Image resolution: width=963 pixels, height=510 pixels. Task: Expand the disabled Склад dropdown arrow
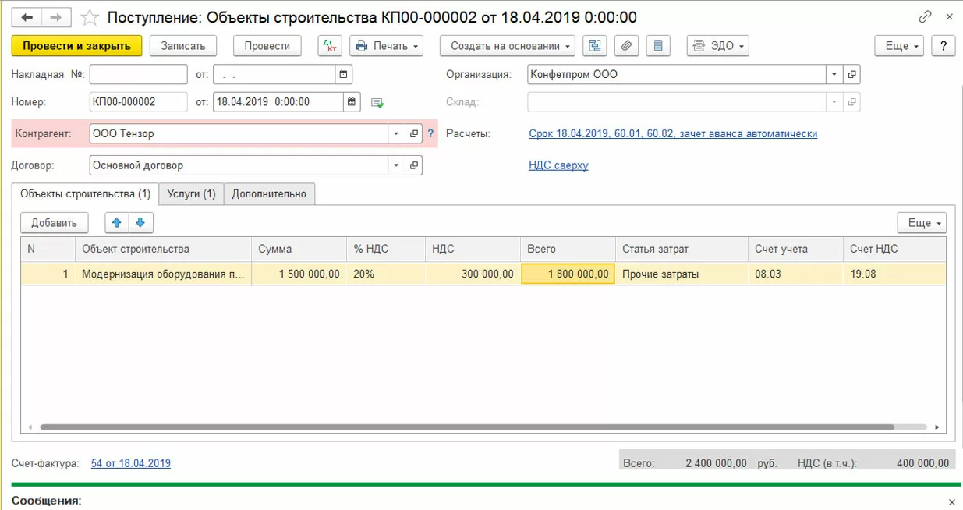point(835,102)
